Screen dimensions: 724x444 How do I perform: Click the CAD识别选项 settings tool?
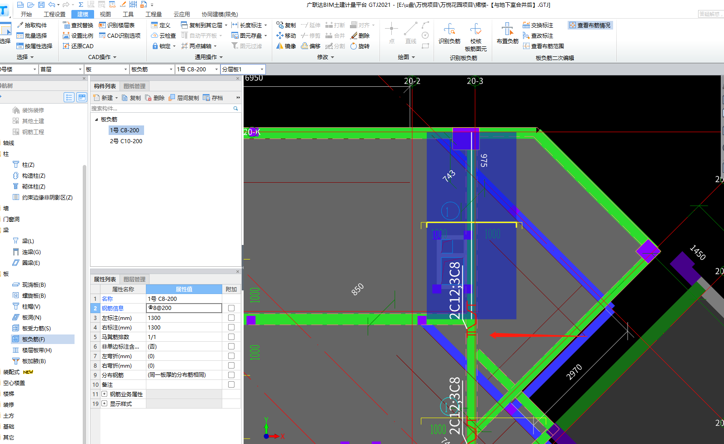coord(120,35)
